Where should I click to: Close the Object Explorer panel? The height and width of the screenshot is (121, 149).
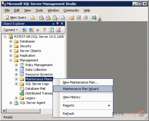(62, 24)
